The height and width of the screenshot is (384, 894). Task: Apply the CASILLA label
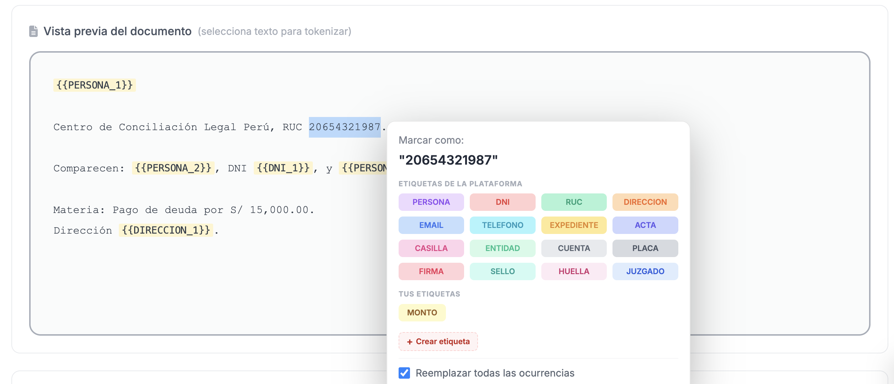tap(431, 248)
